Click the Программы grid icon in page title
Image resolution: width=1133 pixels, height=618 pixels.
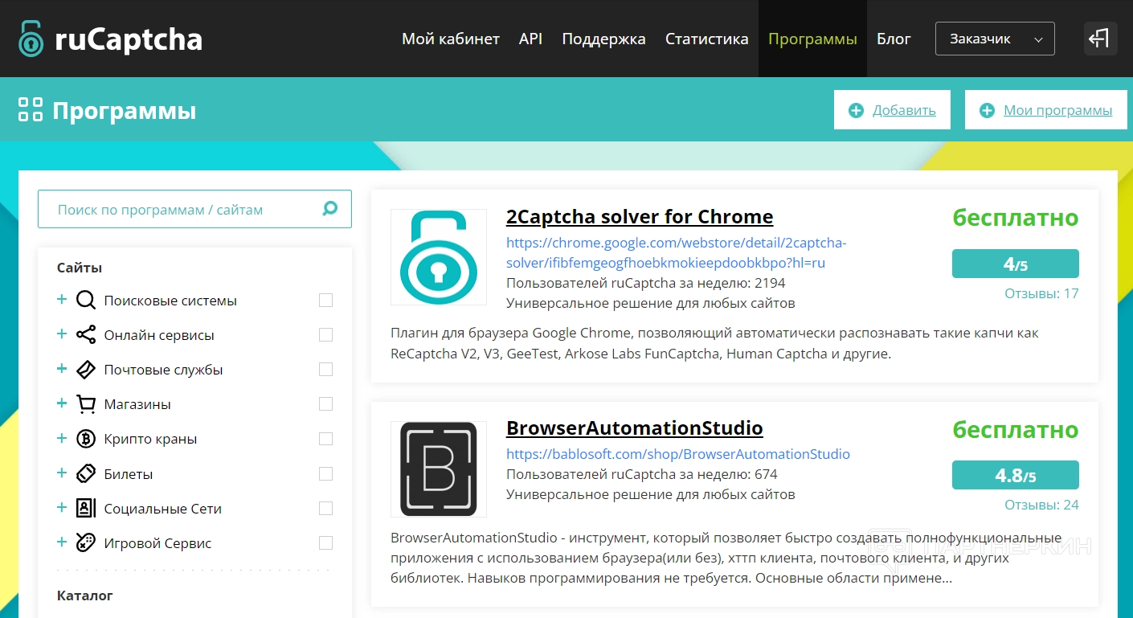tap(31, 110)
